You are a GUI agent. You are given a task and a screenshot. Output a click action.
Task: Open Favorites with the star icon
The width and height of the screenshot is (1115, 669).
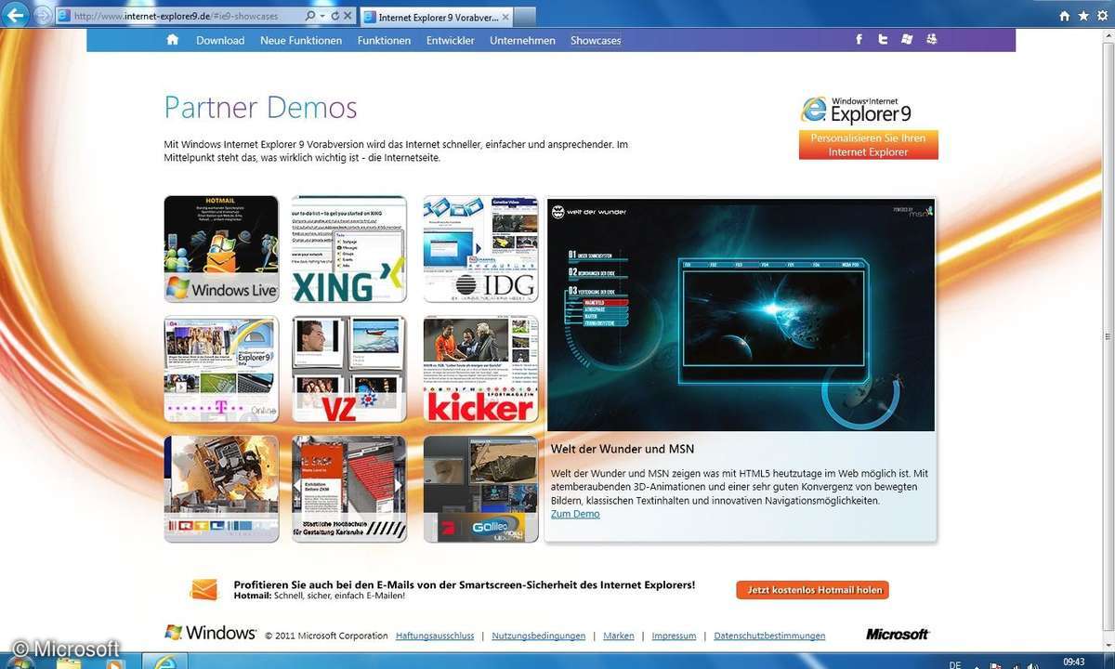1082,16
